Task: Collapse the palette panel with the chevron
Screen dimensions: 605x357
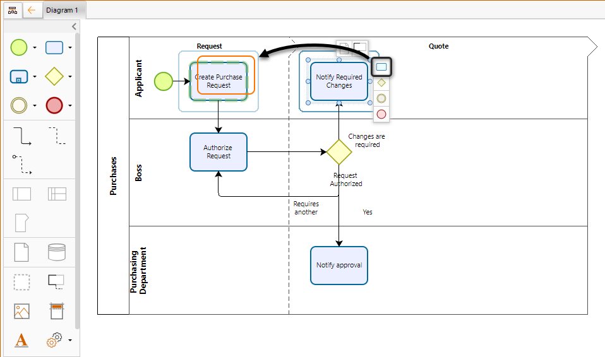Action: coord(74,26)
